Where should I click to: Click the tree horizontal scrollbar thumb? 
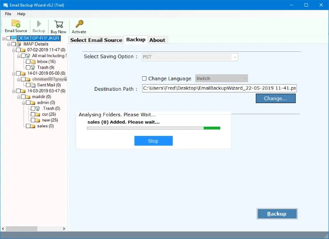tap(22, 229)
